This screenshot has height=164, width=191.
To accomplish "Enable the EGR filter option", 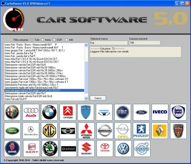I will click(54, 40).
